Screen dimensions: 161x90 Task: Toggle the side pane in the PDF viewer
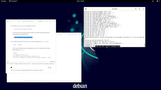[x=8, y=21]
